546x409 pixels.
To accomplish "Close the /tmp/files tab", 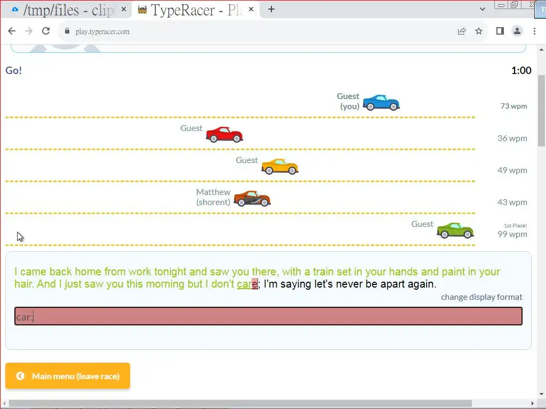I will click(x=124, y=10).
